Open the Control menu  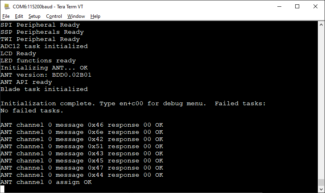click(x=54, y=16)
